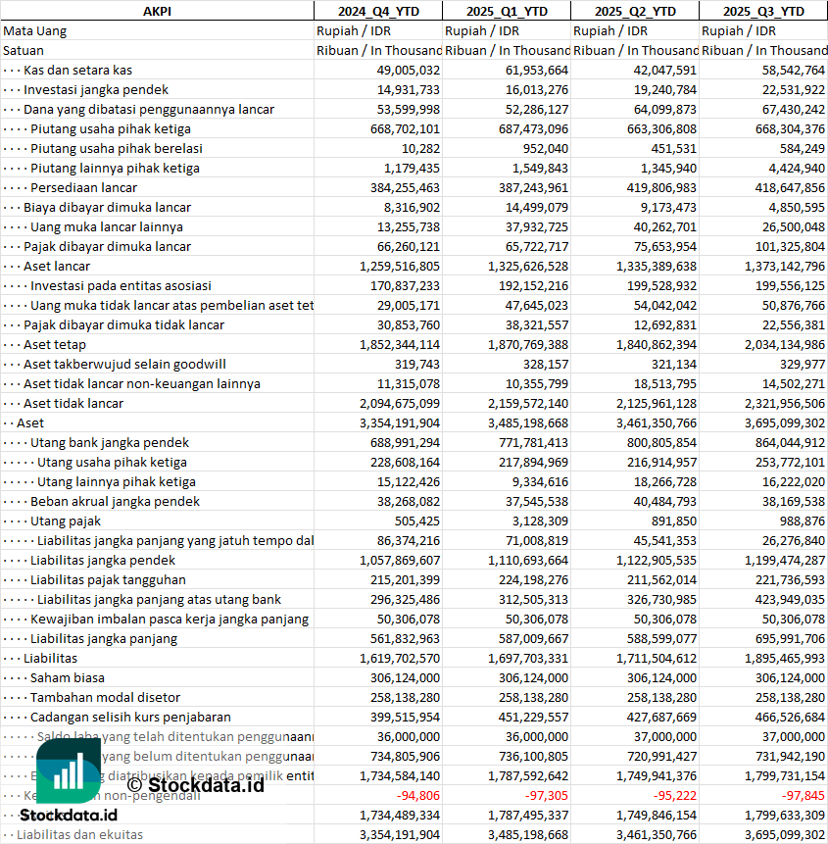
Task: Click the Cadangan selisih kurs penjabaran label
Action: (x=130, y=717)
